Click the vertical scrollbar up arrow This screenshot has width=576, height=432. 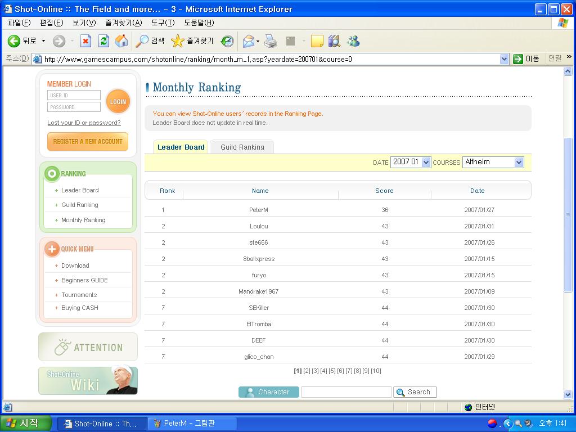pos(568,71)
